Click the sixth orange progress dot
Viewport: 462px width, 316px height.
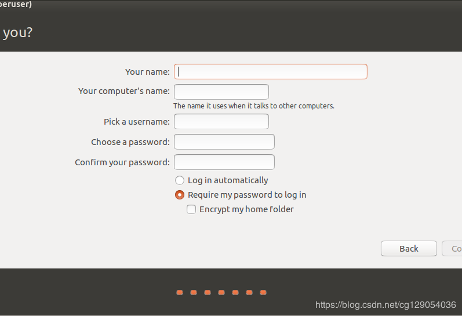point(249,292)
